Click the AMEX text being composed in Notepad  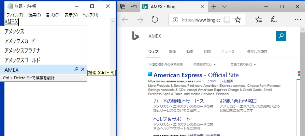(x=11, y=22)
